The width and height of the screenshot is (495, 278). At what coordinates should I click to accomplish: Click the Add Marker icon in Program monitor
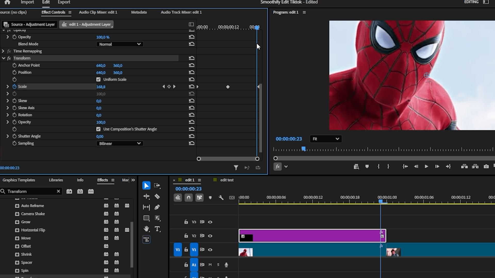[367, 167]
